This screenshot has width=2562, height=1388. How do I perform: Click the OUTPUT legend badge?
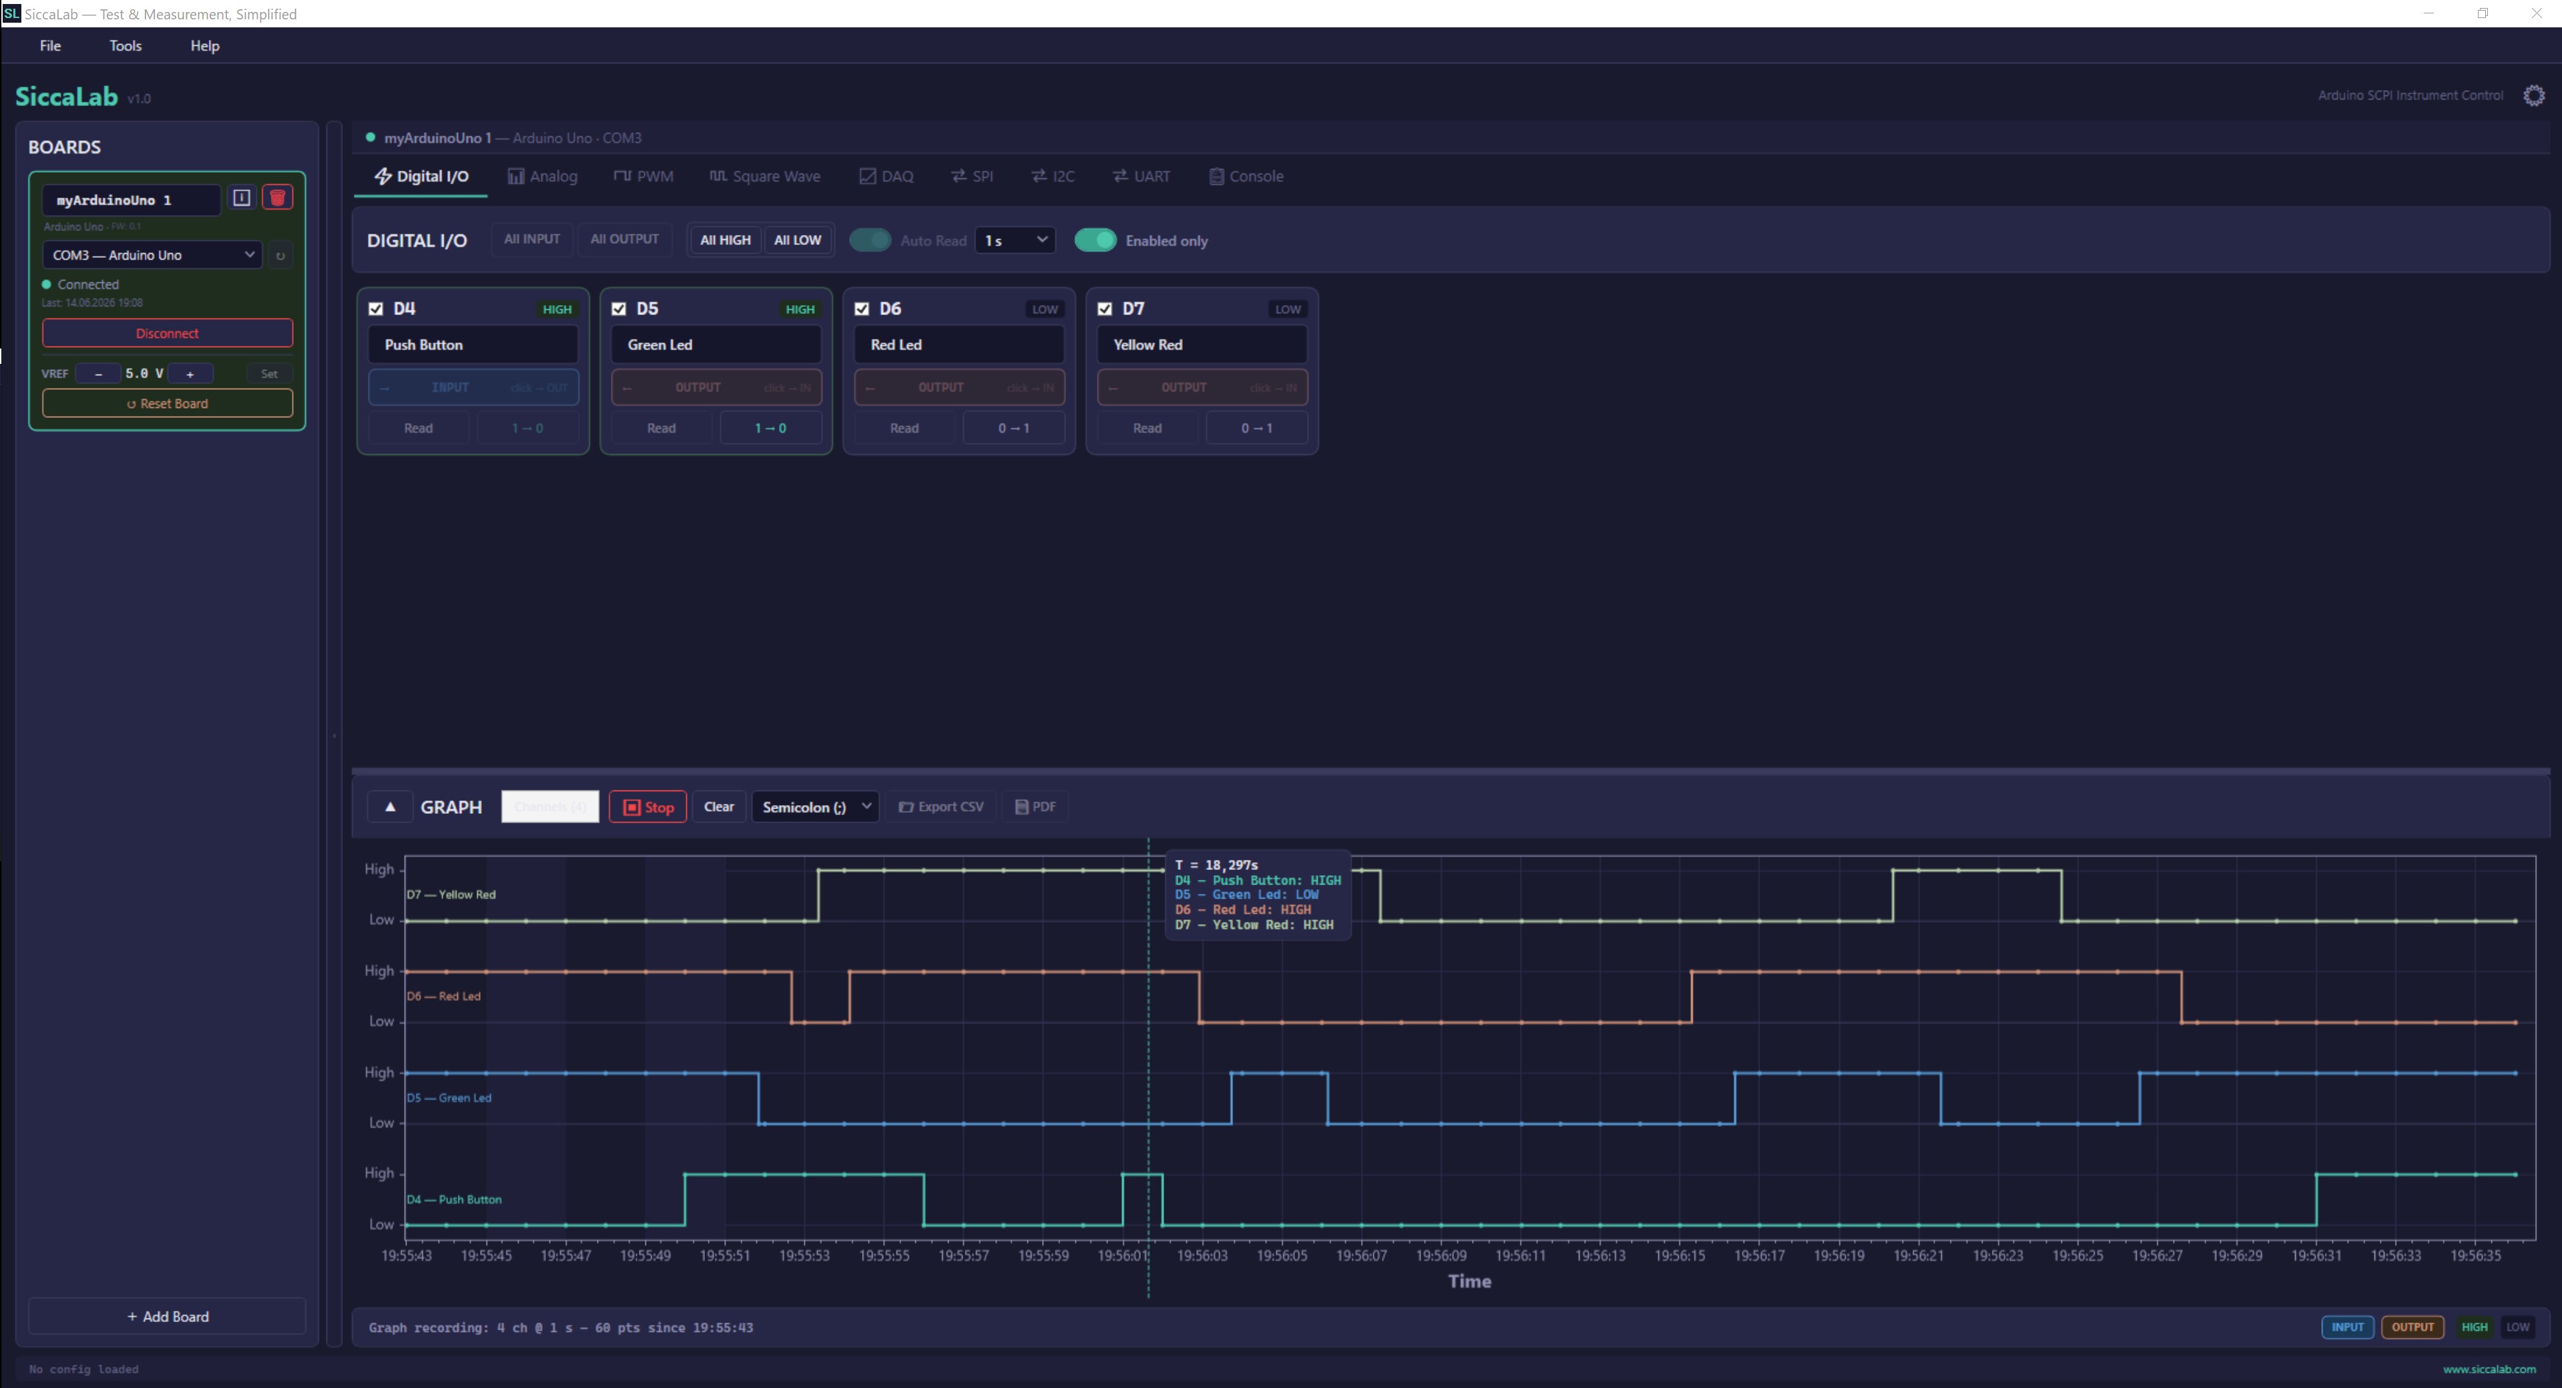tap(2412, 1327)
